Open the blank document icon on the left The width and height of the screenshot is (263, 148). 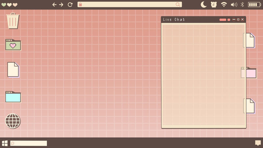point(13,69)
